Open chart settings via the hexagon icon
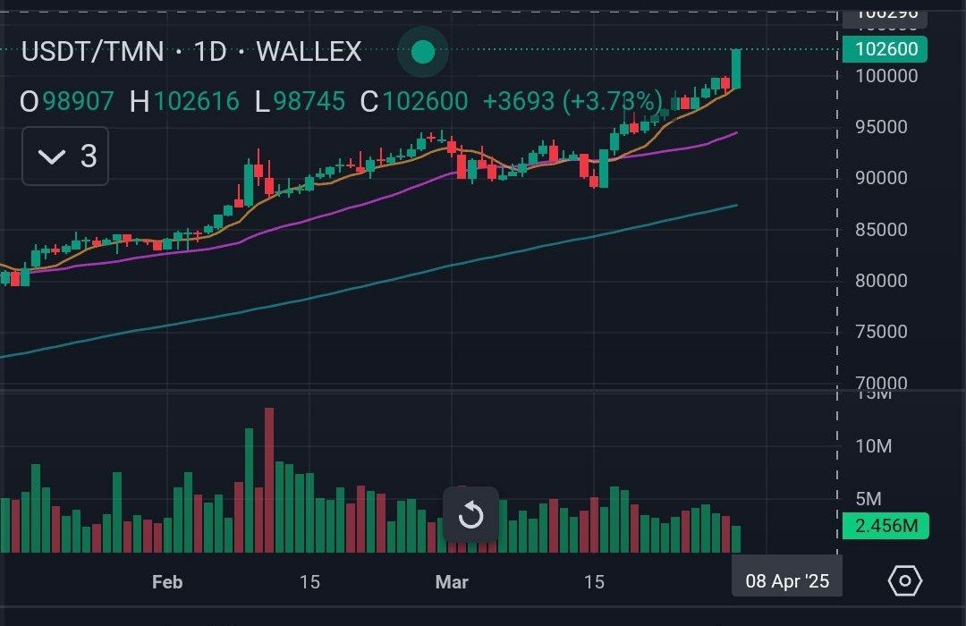 point(904,581)
